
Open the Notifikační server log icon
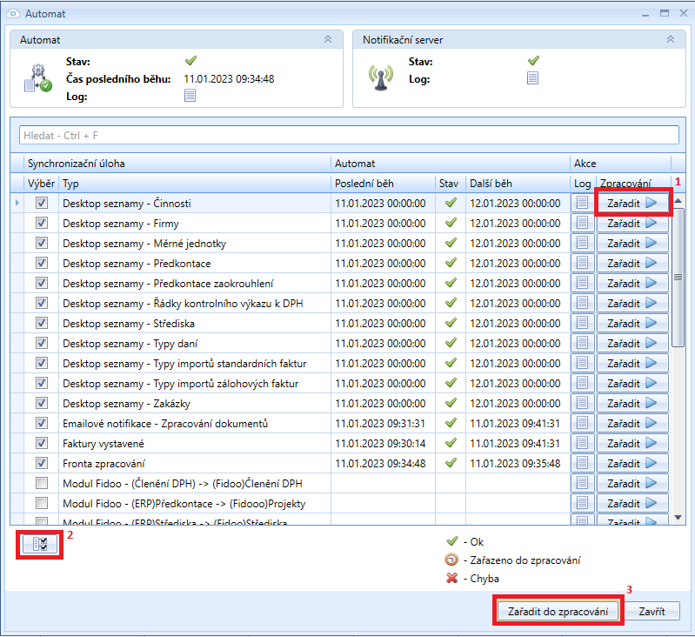coord(532,78)
